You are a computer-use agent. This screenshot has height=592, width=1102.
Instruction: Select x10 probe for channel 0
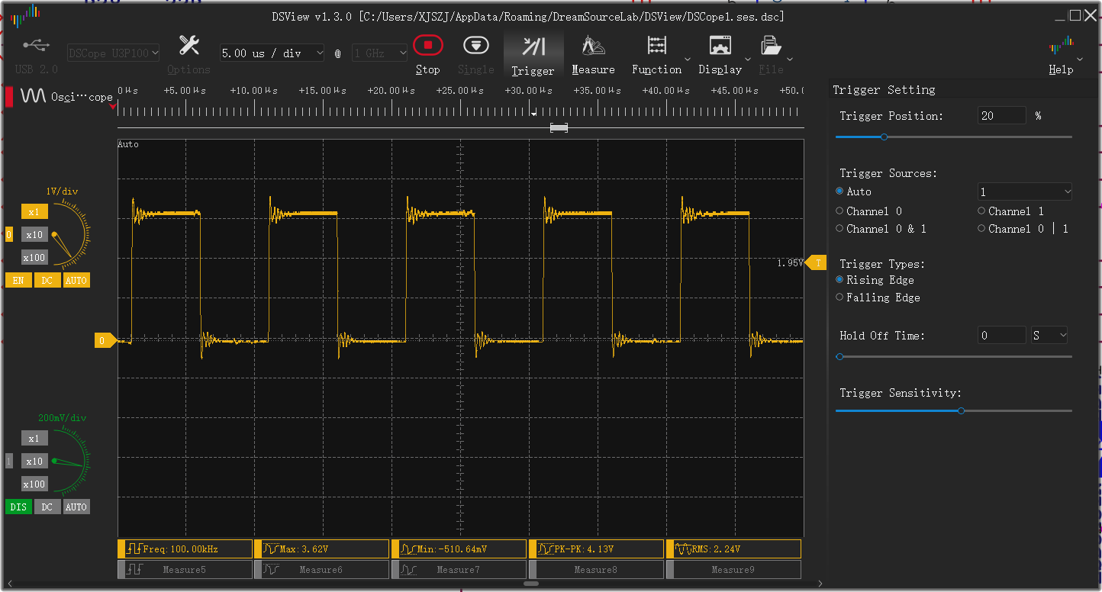(x=34, y=235)
